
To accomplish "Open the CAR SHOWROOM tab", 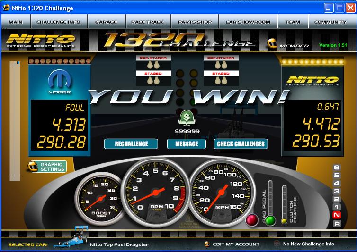I will tap(248, 22).
